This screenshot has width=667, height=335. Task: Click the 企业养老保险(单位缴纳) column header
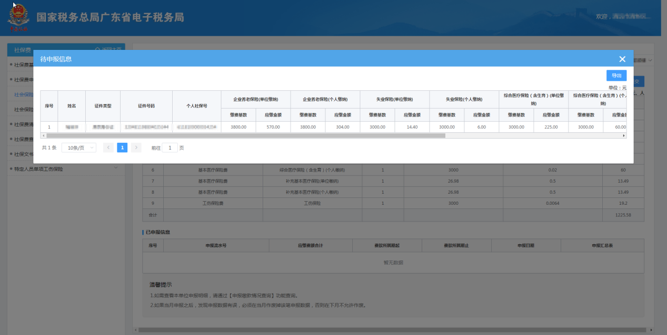tap(255, 99)
